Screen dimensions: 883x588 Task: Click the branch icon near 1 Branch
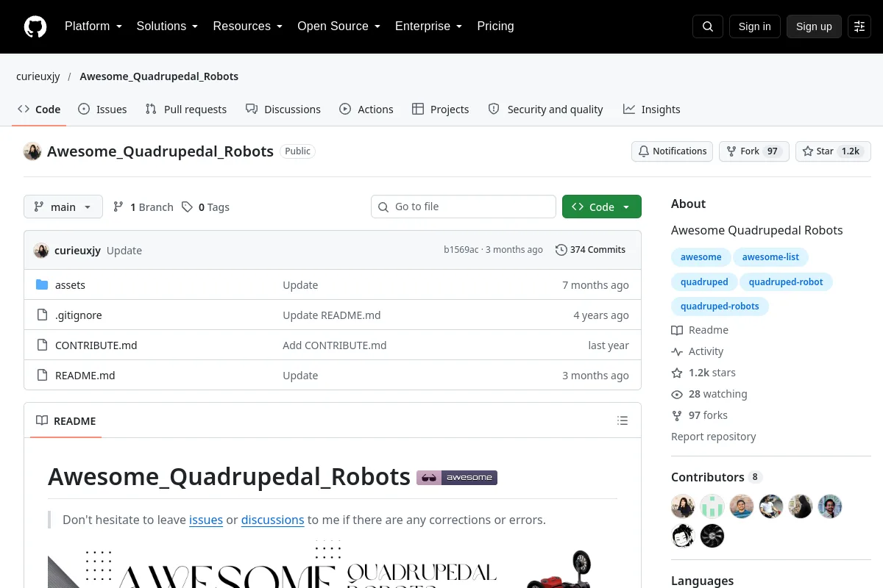pyautogui.click(x=118, y=207)
